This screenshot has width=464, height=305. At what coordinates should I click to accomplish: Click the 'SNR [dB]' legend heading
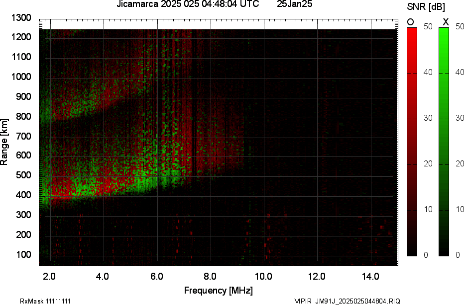[426, 6]
